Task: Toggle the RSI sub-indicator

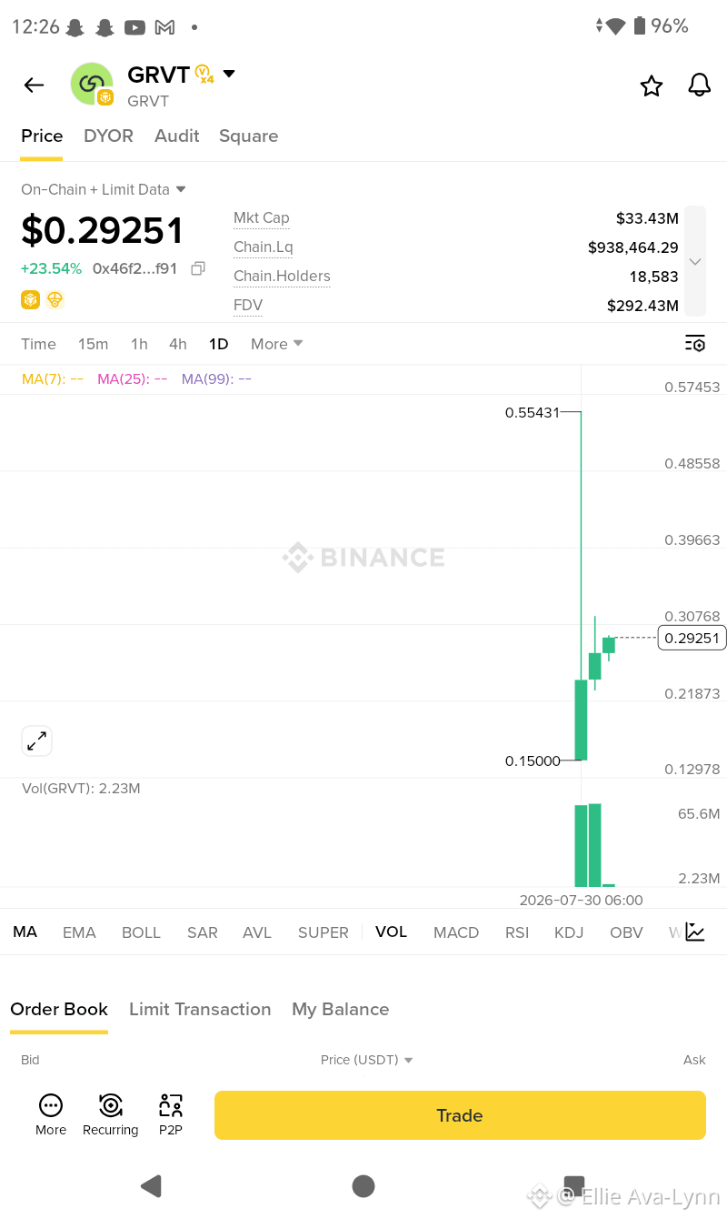Action: click(x=517, y=932)
